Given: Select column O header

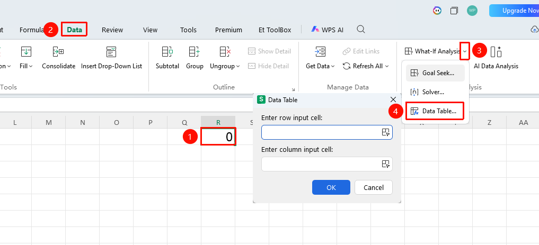Looking at the screenshot, I should click(x=117, y=122).
